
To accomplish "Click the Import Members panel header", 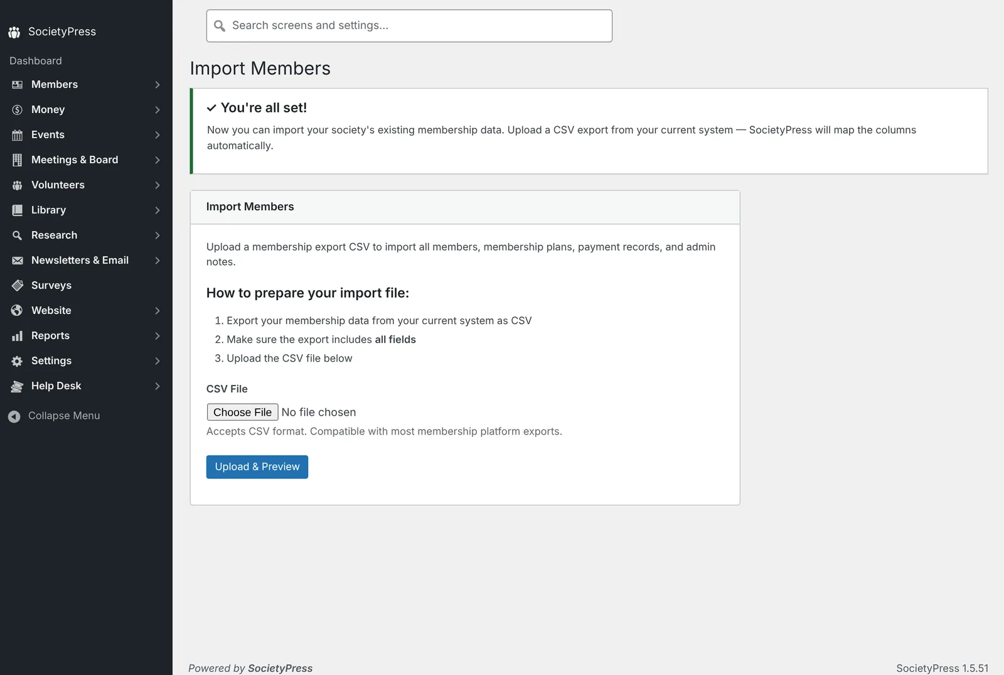I will click(x=465, y=207).
